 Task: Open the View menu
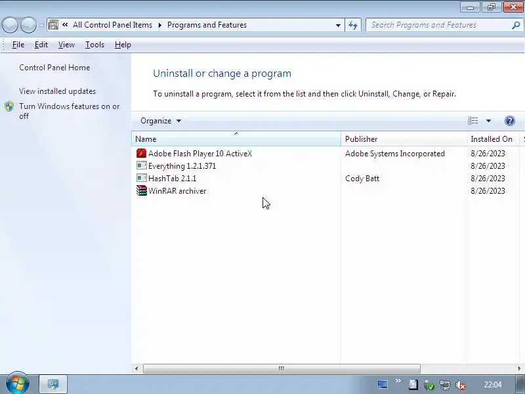[x=66, y=45]
